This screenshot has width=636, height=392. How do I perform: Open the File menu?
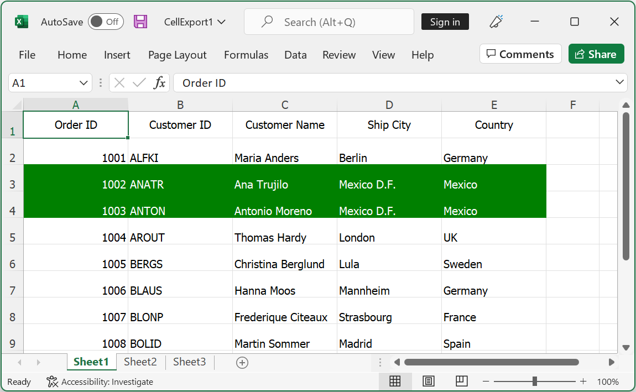pyautogui.click(x=27, y=55)
